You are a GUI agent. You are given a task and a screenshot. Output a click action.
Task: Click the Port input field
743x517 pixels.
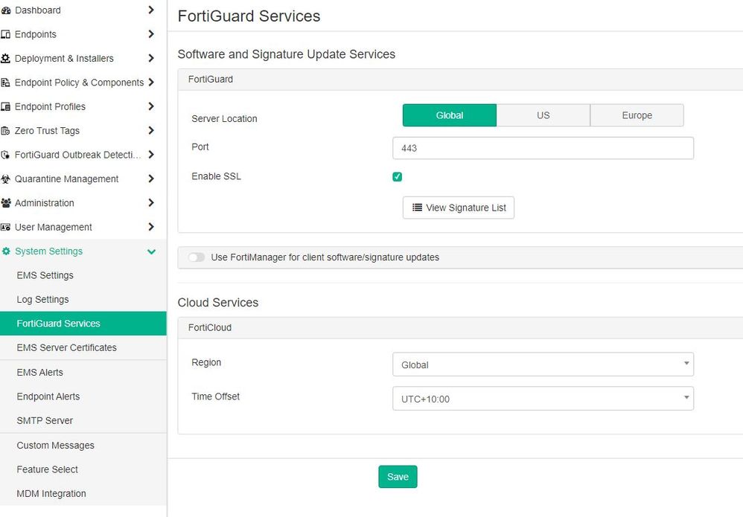(x=543, y=148)
